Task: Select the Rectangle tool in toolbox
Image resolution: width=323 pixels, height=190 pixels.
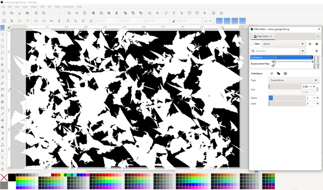Action: point(2,46)
